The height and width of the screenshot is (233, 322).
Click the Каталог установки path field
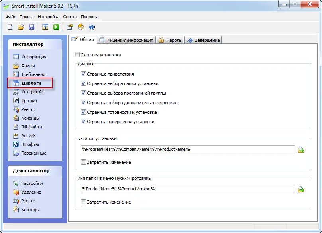coord(188,149)
